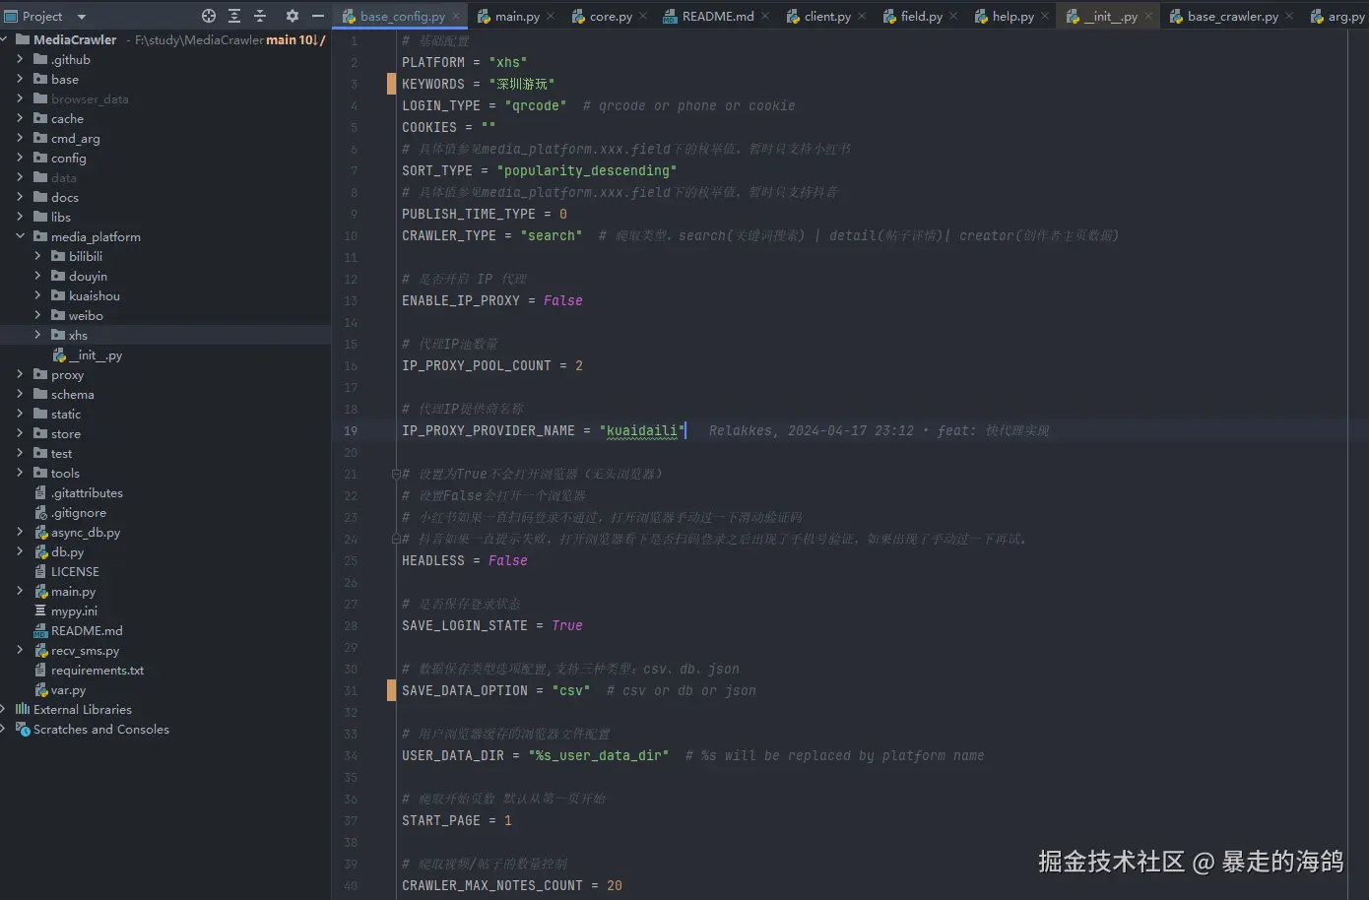
Task: Open recv_sms.py in project tree
Action: coord(85,650)
